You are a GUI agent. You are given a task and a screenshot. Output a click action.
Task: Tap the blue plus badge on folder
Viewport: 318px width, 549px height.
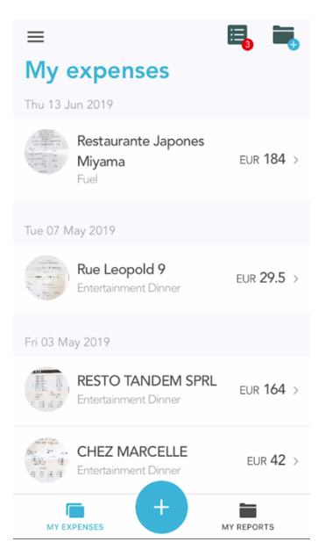pos(293,45)
